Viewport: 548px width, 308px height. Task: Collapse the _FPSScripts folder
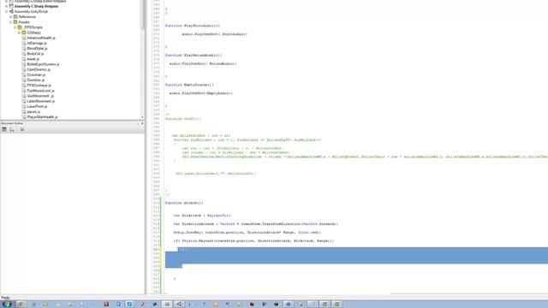pyautogui.click(x=15, y=27)
